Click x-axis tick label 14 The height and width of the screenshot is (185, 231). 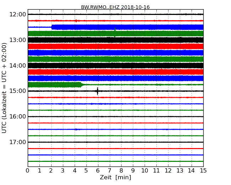[192, 171]
